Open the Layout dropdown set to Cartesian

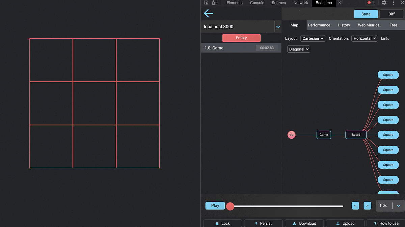tap(312, 38)
